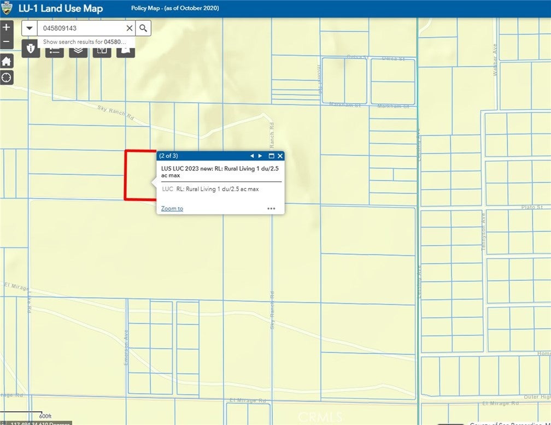The image size is (551, 425).
Task: Return to the default map extent with Home
Action: click(6, 61)
